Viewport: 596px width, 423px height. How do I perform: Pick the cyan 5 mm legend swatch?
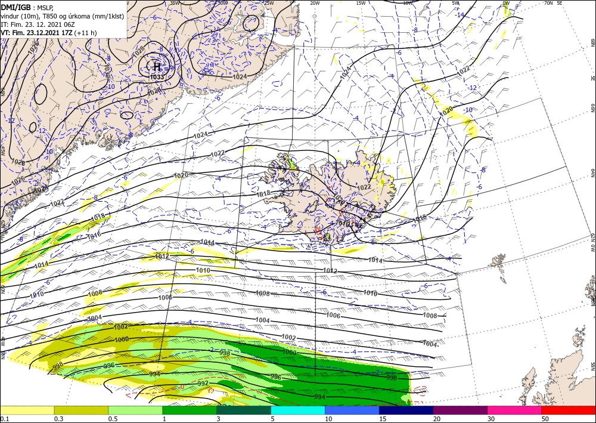click(298, 410)
